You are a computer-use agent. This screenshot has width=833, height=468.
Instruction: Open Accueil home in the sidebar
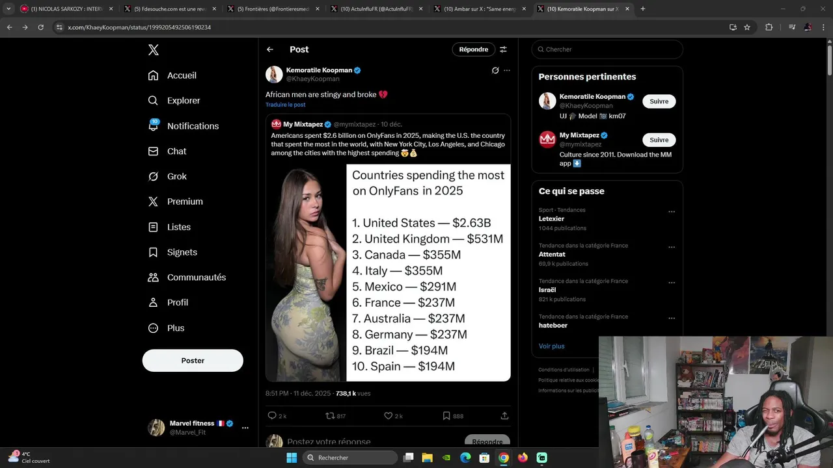tap(172, 75)
